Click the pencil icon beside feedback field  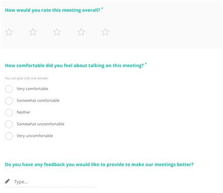[x=7, y=181]
